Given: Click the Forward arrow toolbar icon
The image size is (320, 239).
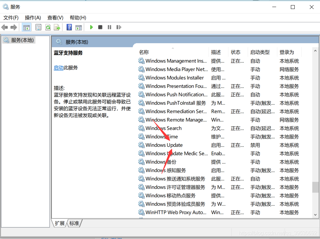Looking at the screenshot, I should [x=14, y=27].
